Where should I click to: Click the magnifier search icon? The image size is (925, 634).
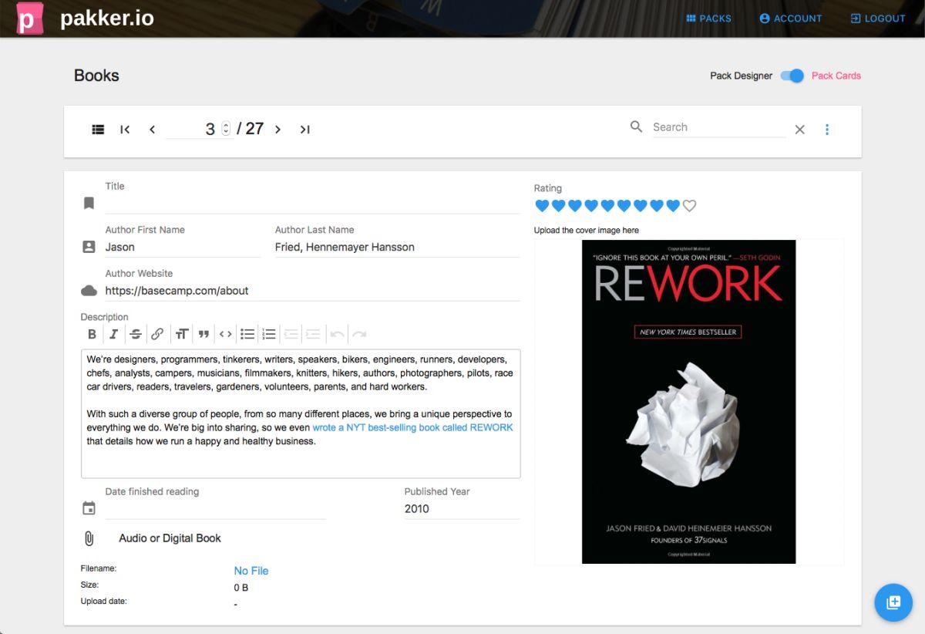click(x=636, y=127)
